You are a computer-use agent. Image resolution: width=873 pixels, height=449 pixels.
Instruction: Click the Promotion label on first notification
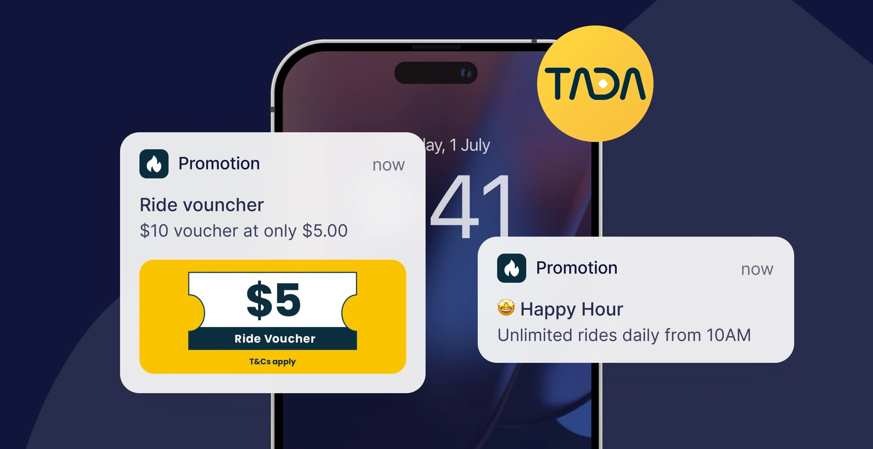point(217,163)
